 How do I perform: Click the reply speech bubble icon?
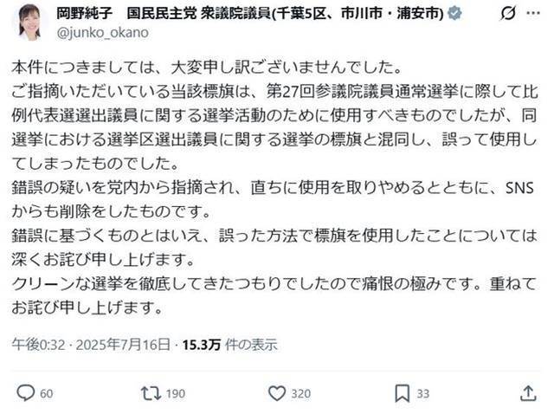(25, 394)
